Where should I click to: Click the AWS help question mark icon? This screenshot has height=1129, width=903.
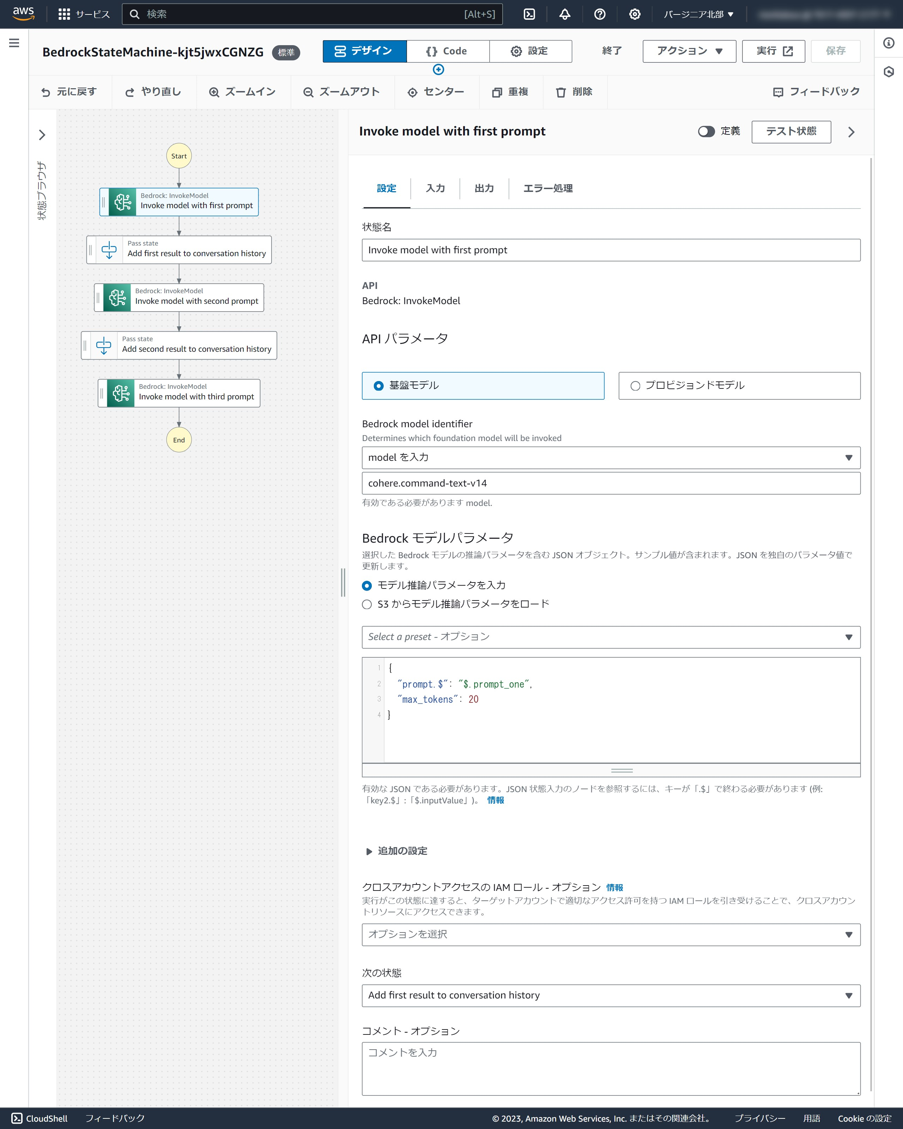pos(600,14)
